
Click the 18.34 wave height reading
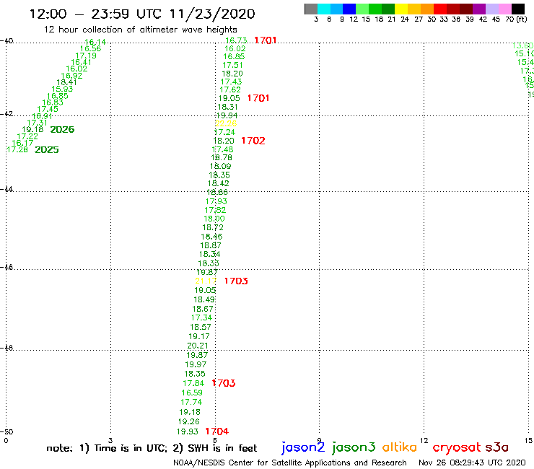pos(209,254)
